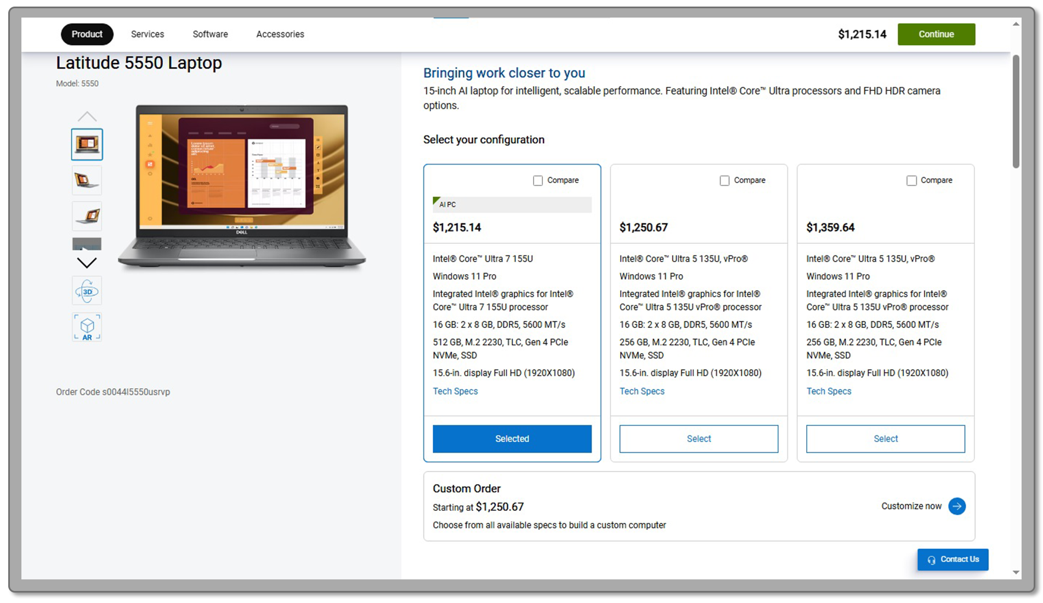Image resolution: width=1043 pixels, height=603 pixels.
Task: Click the scrollbar down arrow
Action: [x=1016, y=573]
